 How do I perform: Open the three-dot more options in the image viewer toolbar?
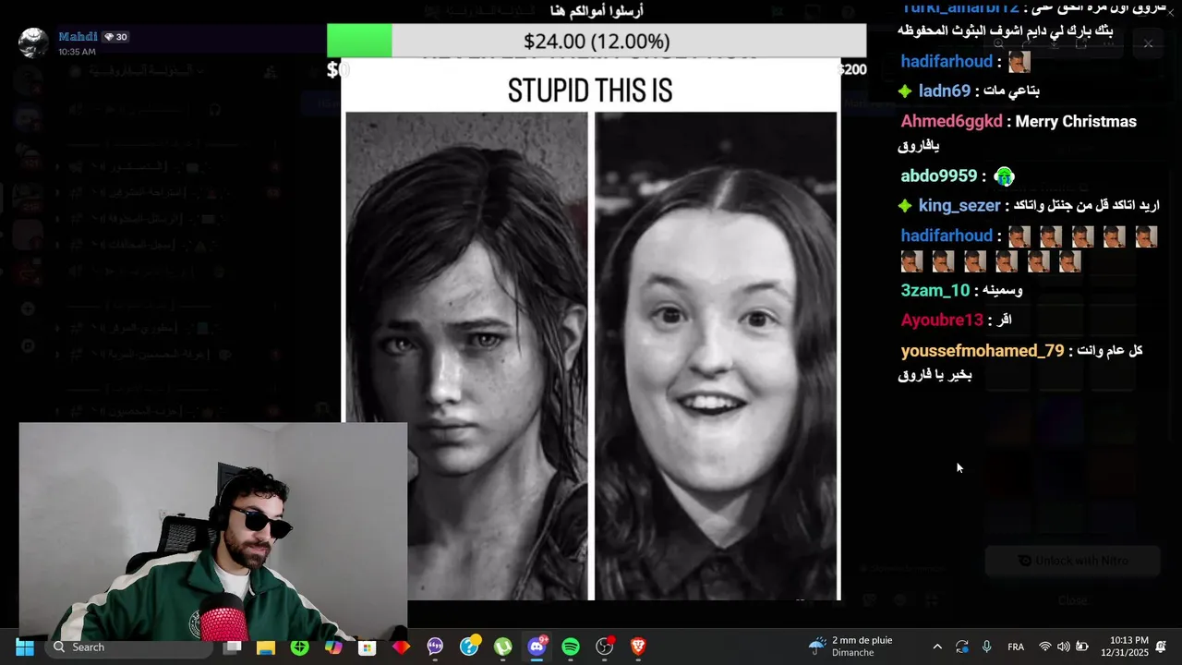[x=1107, y=43]
